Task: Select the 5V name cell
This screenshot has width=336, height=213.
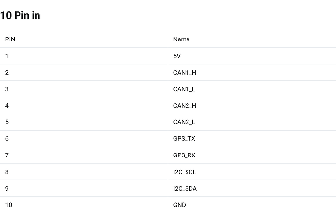Action: click(x=177, y=56)
